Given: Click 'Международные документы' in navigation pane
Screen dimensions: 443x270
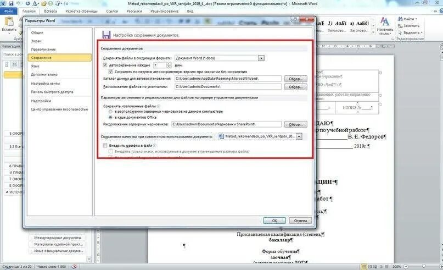Looking at the screenshot, I should click(x=58, y=238).
